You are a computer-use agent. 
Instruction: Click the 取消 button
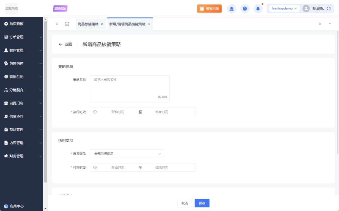pos(185,203)
